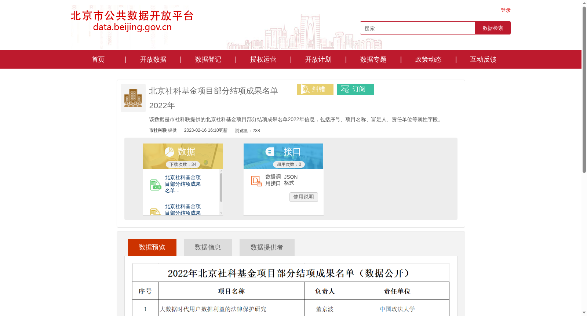Click the 使用说明 button
Viewport: 587px width, 316px height.
tap(303, 197)
